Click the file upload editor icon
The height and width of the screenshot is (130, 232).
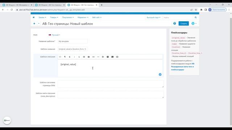(108, 57)
